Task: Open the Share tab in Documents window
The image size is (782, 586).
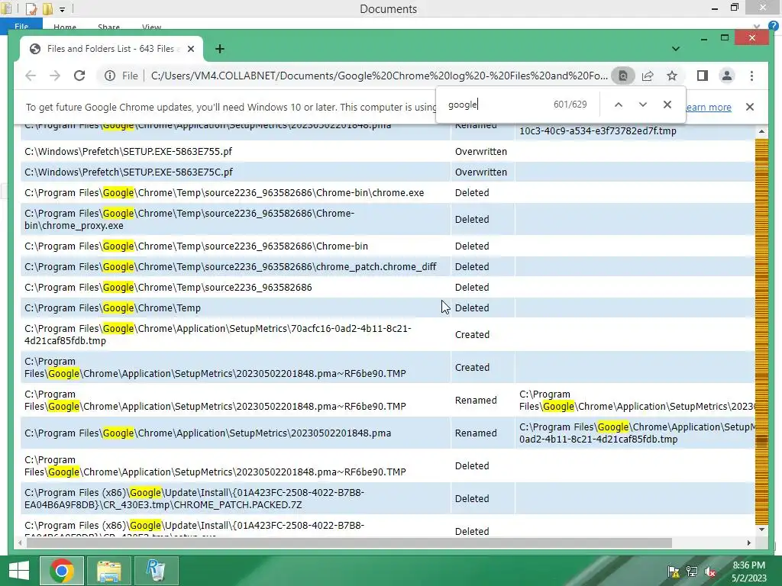Action: tap(108, 27)
